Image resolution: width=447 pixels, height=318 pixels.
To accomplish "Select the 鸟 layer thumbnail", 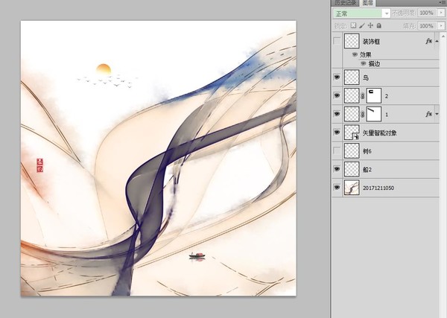I will tap(352, 77).
